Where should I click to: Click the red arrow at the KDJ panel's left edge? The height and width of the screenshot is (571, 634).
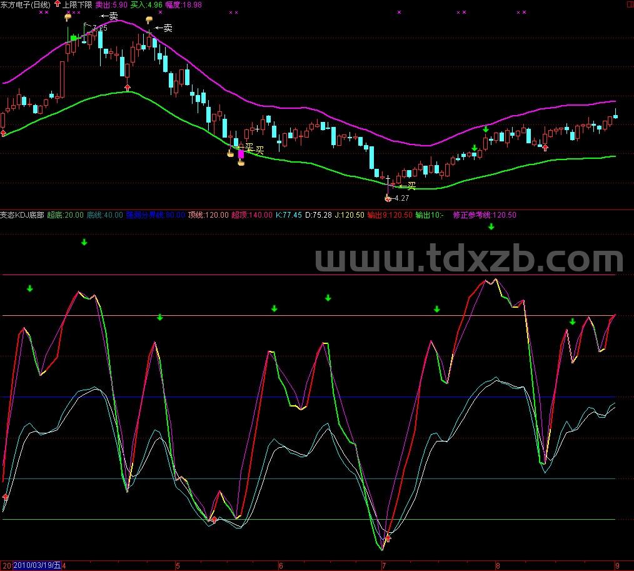(x=5, y=496)
